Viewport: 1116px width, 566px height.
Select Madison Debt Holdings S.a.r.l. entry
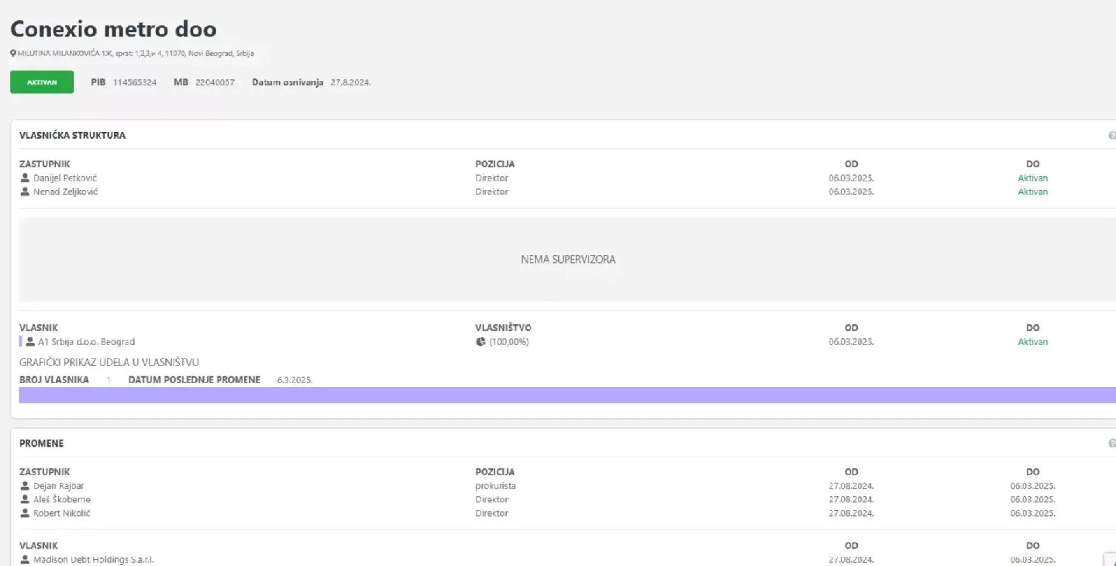94,560
